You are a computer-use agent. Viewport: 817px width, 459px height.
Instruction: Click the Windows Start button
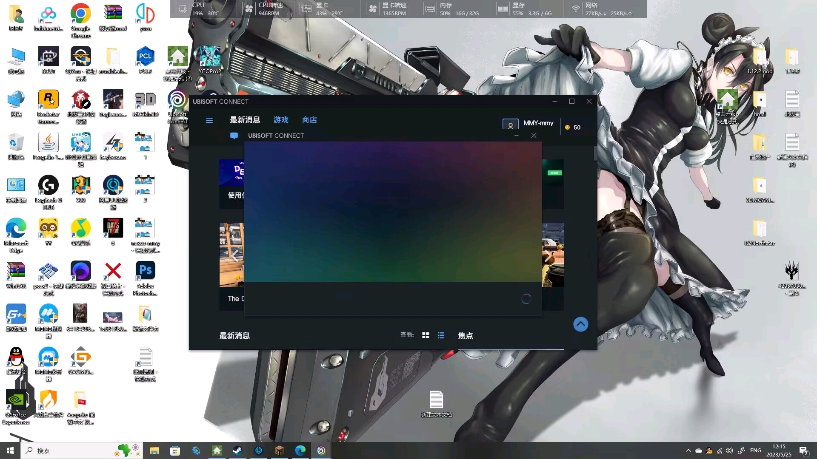pos(10,450)
